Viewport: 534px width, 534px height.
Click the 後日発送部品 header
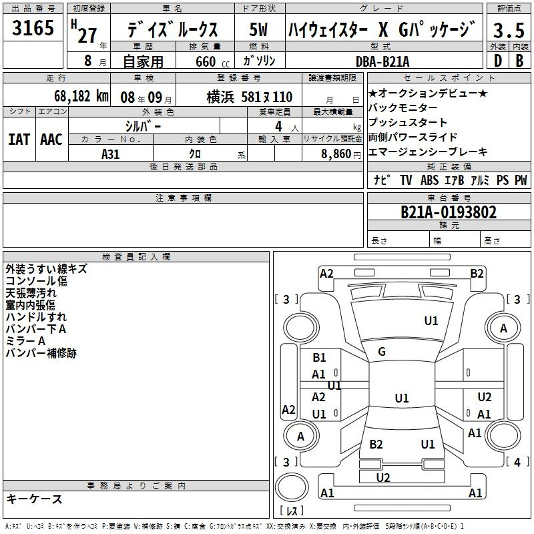pyautogui.click(x=184, y=166)
